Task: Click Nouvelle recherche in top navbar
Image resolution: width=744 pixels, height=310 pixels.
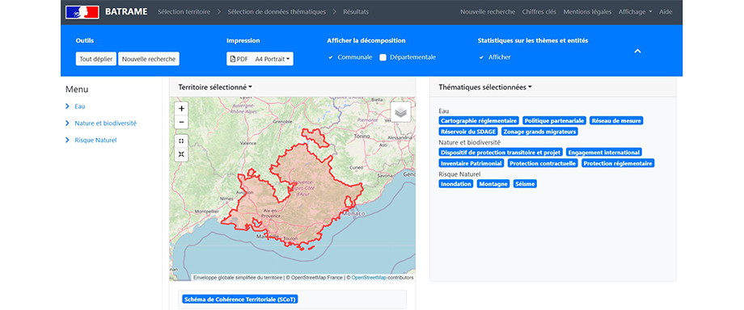Action: [x=488, y=12]
